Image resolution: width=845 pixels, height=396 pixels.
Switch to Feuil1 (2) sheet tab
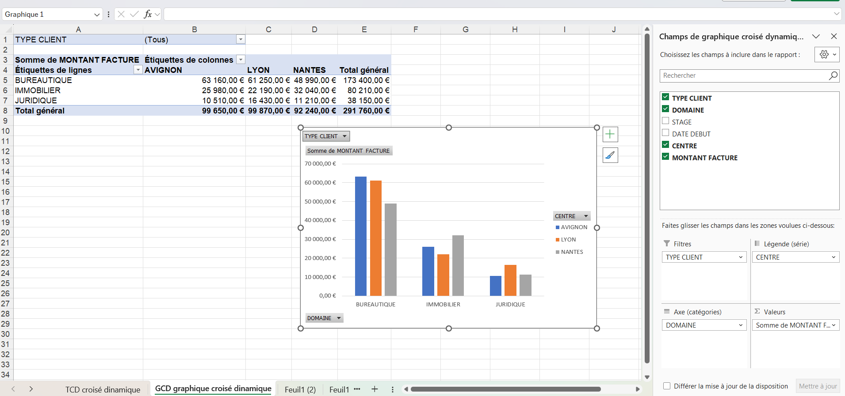(x=300, y=389)
